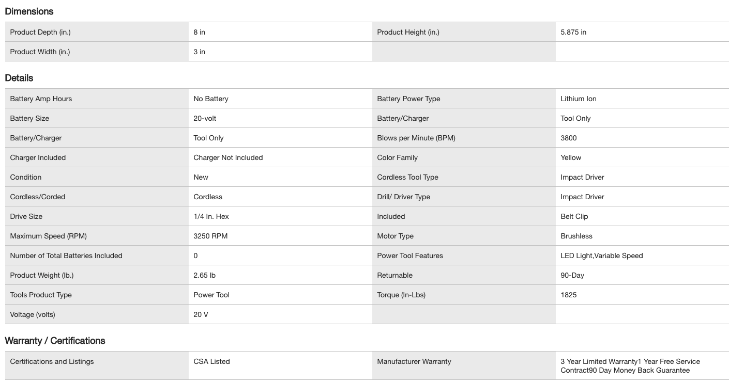Click the LED Light,Variable Speed features value

coord(602,256)
